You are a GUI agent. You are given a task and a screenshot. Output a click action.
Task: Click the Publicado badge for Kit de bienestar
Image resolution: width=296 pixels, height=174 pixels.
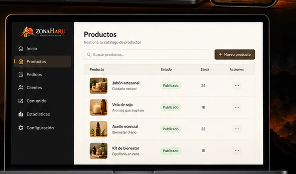pos(171,151)
